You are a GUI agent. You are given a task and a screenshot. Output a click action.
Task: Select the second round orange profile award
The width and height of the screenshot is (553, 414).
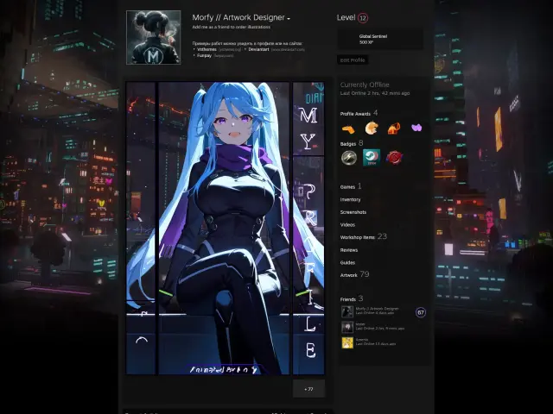pos(371,129)
